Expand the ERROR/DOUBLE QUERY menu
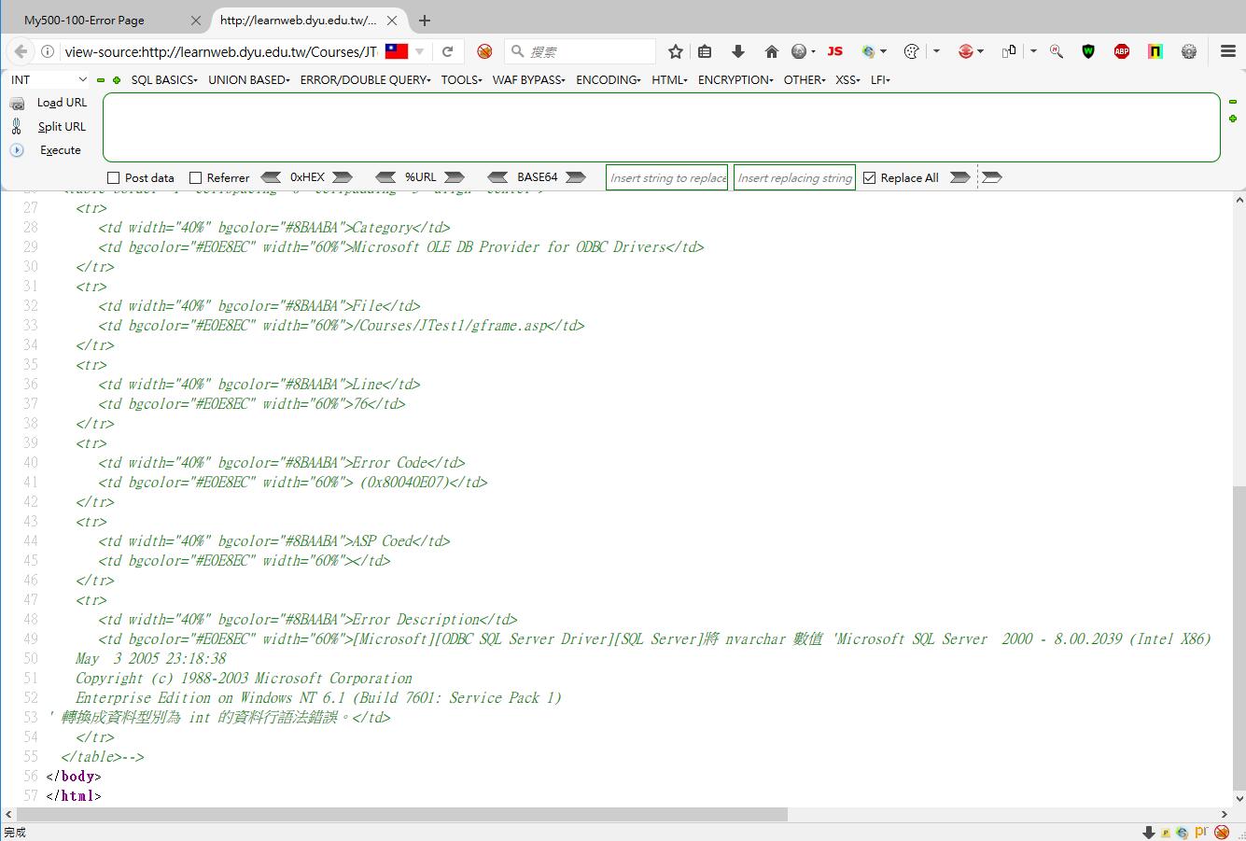Screen dimensions: 1246x841 coord(366,80)
